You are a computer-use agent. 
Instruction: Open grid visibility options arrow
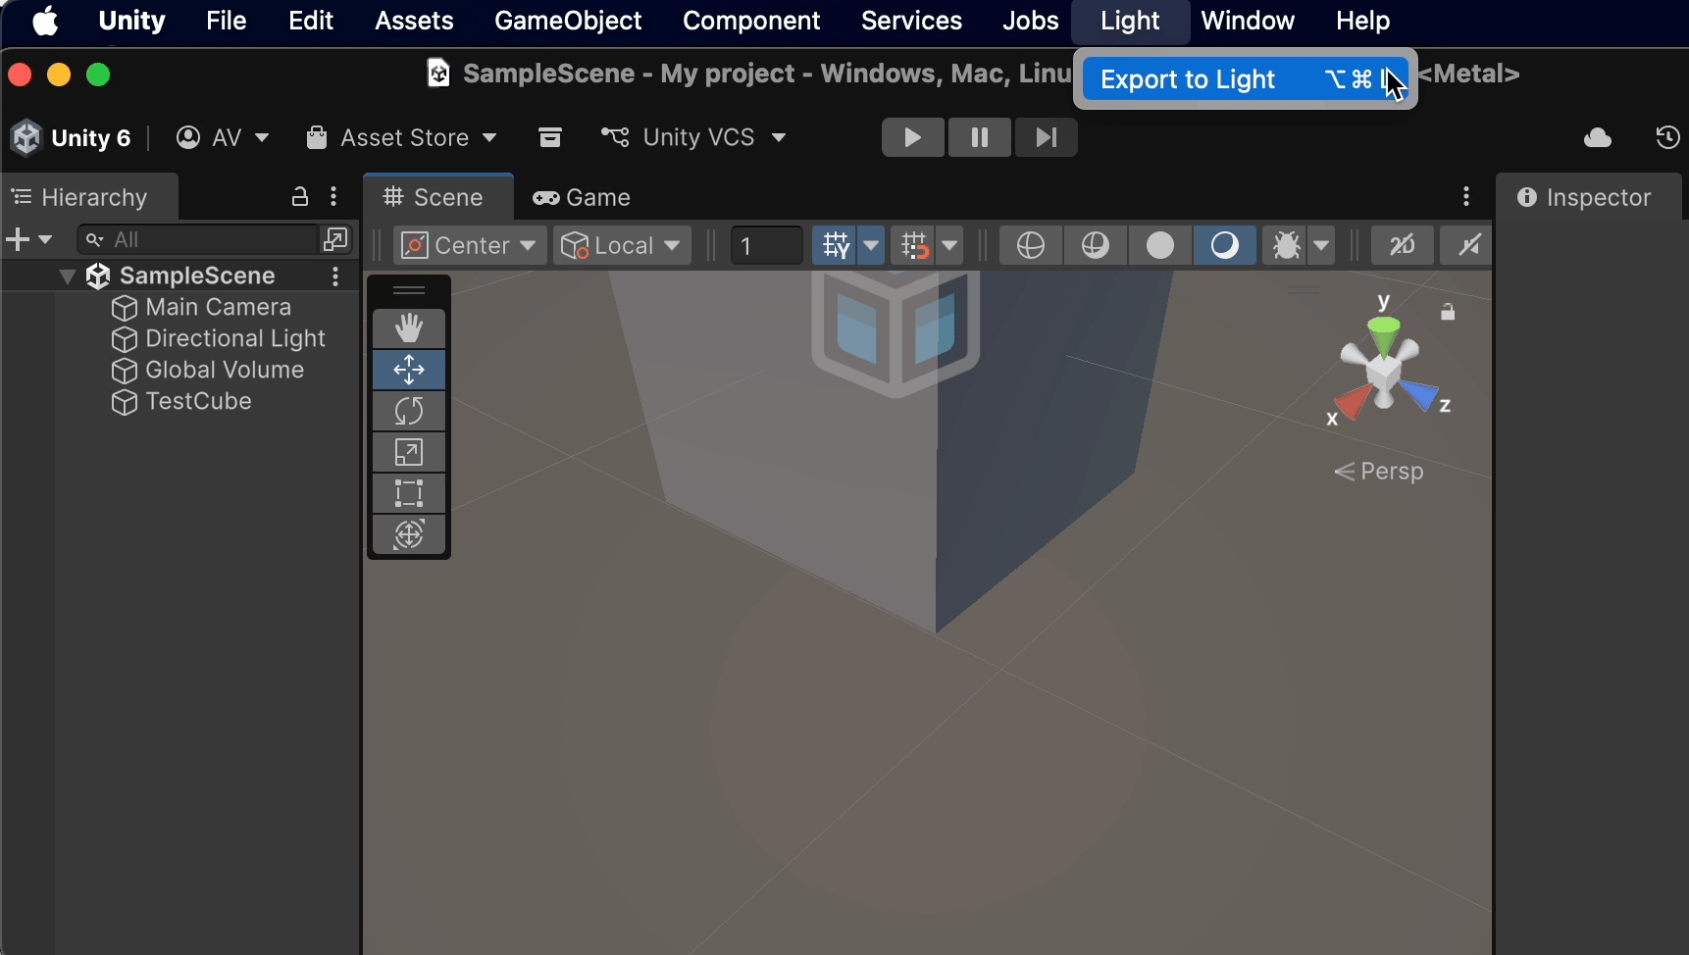(x=871, y=245)
